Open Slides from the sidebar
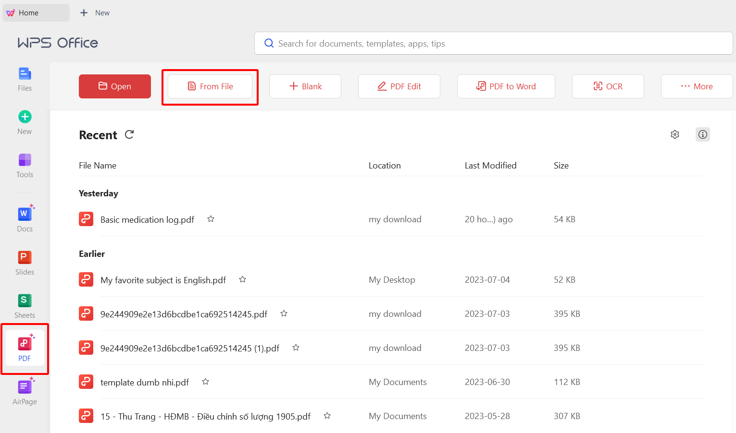This screenshot has width=736, height=433. [25, 263]
